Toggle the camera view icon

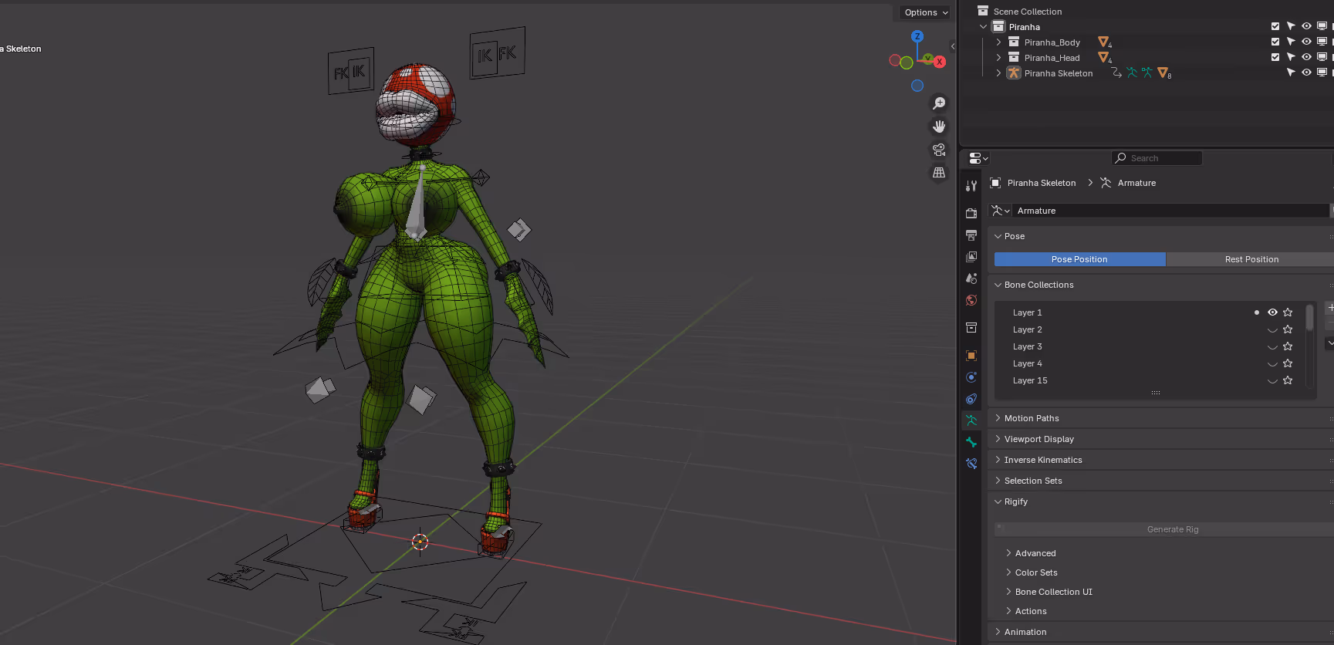(x=939, y=150)
